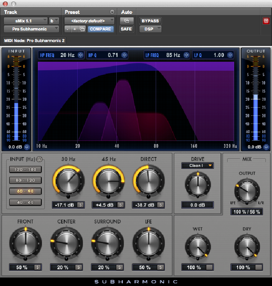This screenshot has height=286, width=272.
Task: Open the factory default preset dropdown
Action: [x=89, y=20]
